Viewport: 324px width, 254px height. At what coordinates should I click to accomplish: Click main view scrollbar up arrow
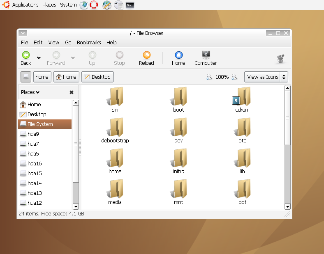point(288,88)
